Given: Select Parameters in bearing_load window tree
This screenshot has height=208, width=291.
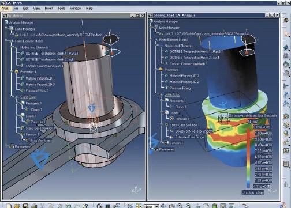Looking at the screenshot, I should (167, 149).
